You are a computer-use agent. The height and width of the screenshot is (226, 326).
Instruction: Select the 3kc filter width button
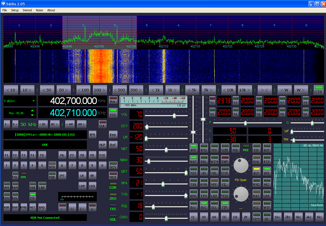(x=298, y=217)
